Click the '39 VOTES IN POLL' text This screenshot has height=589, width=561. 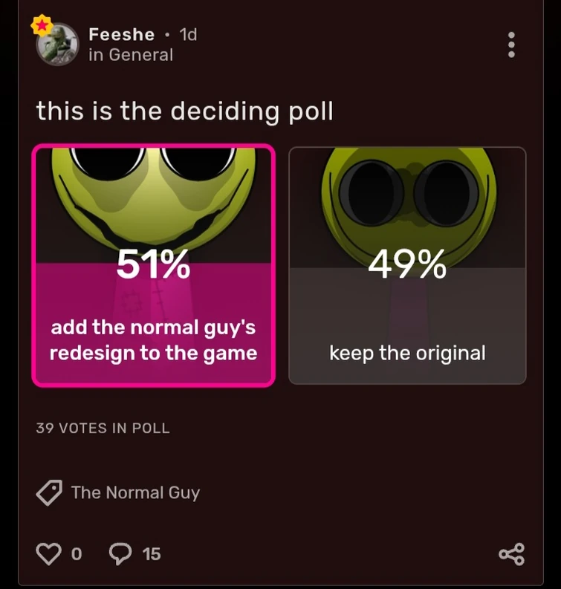tap(103, 428)
